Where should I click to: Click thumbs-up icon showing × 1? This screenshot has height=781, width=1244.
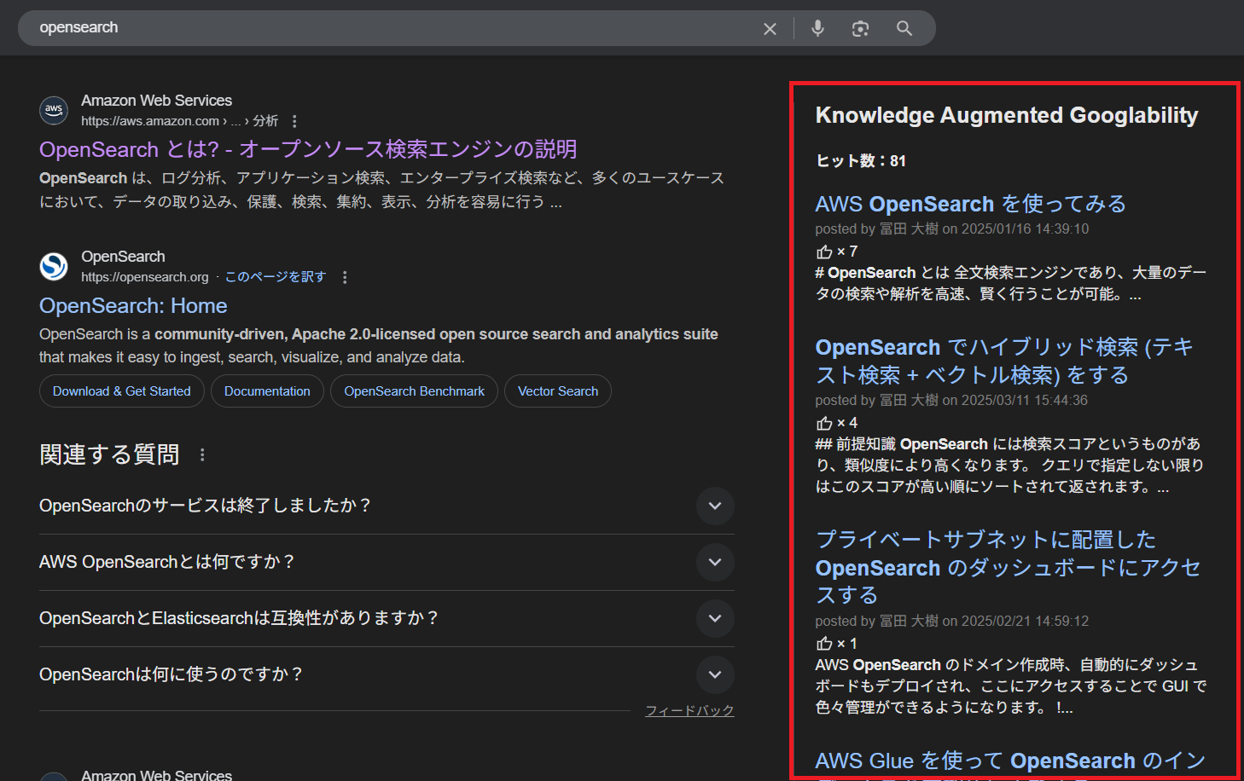click(x=824, y=644)
